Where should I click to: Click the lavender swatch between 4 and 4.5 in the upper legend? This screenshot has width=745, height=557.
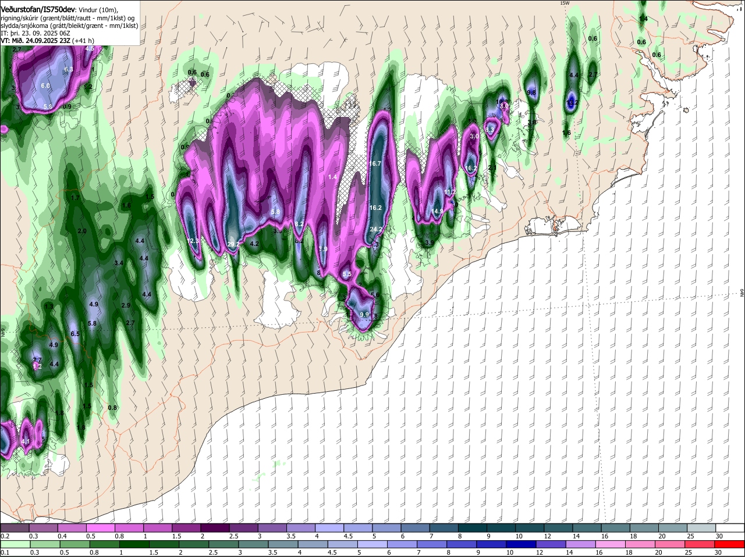(x=330, y=528)
